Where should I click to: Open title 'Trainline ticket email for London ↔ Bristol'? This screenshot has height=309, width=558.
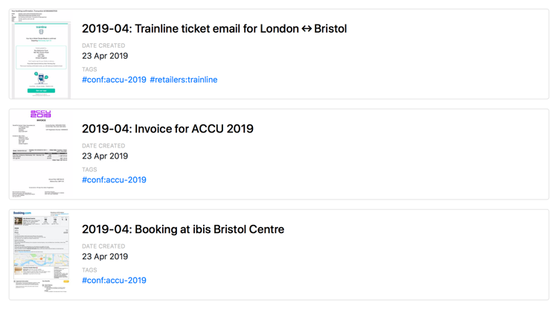(214, 28)
